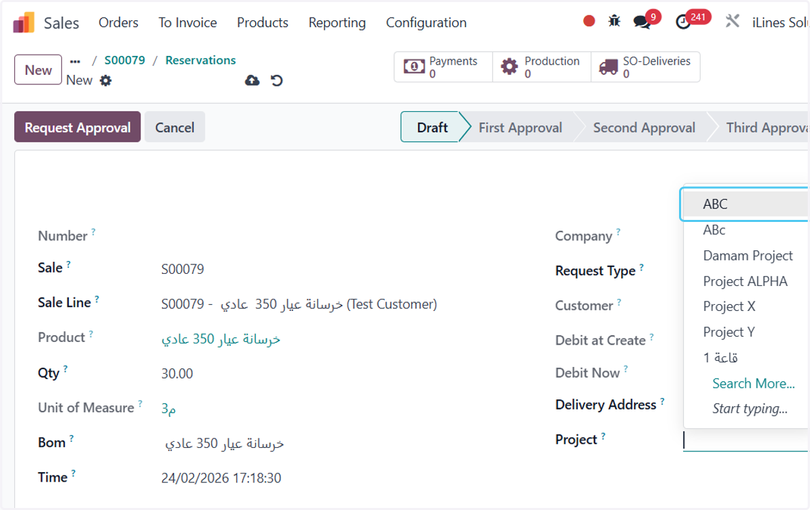Open the SO-Deliveries smart button
Viewport: 810px width, 510px height.
tap(645, 67)
